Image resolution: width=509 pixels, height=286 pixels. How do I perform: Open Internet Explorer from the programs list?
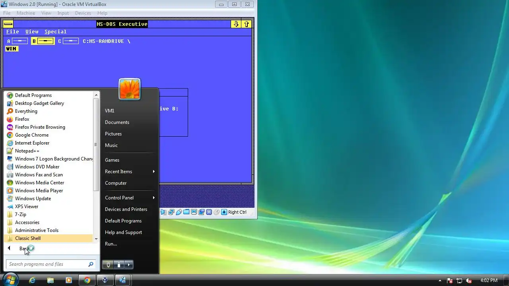pos(49,143)
